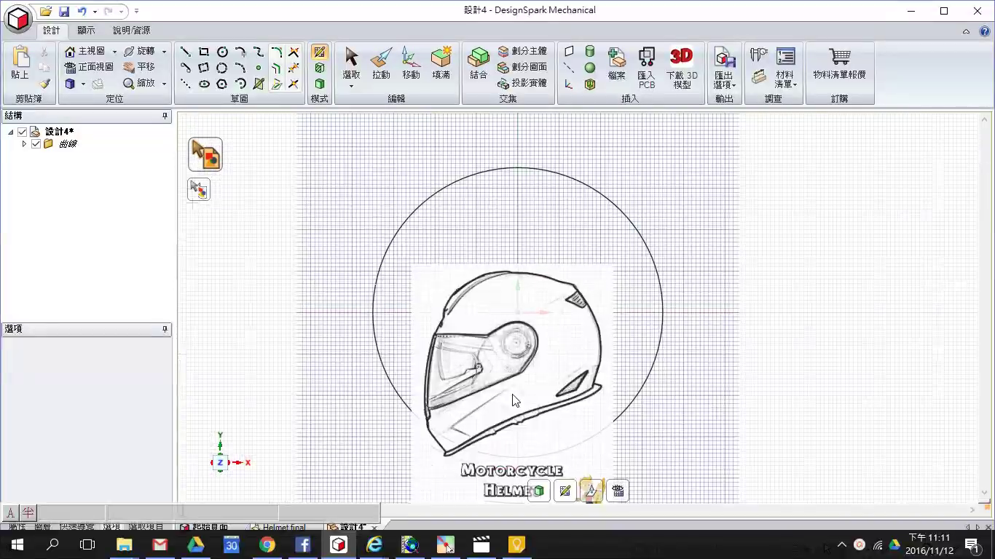Open the Quick Access Toolbar customize arrow
The width and height of the screenshot is (995, 559).
136,12
